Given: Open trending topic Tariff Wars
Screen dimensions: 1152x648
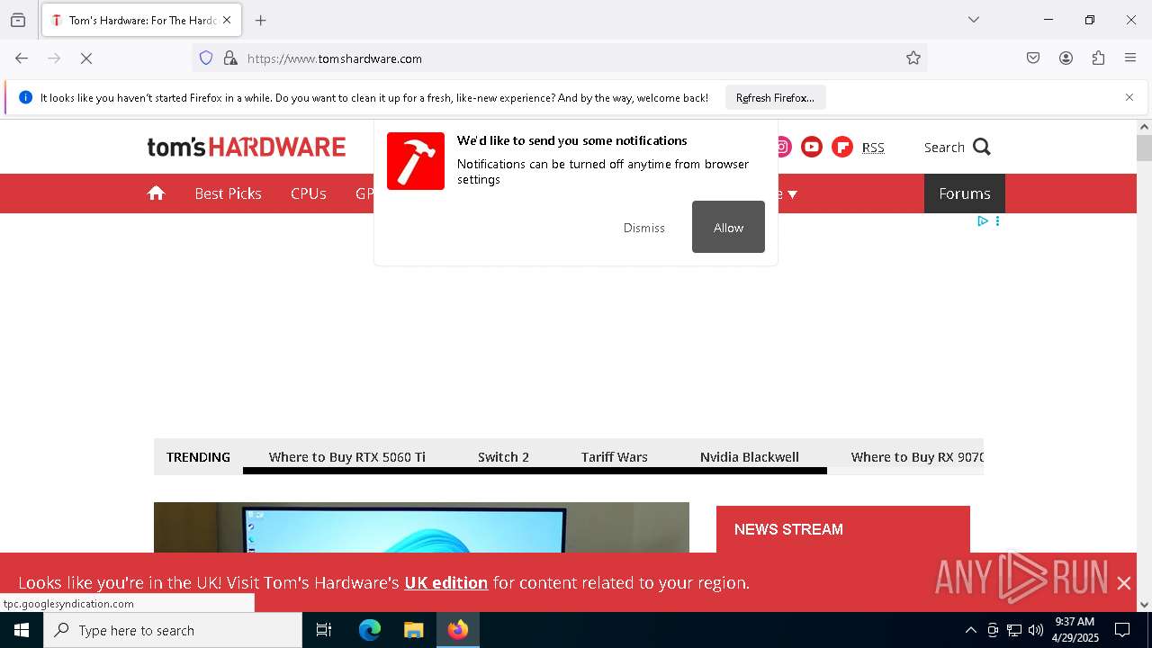Looking at the screenshot, I should coord(615,457).
